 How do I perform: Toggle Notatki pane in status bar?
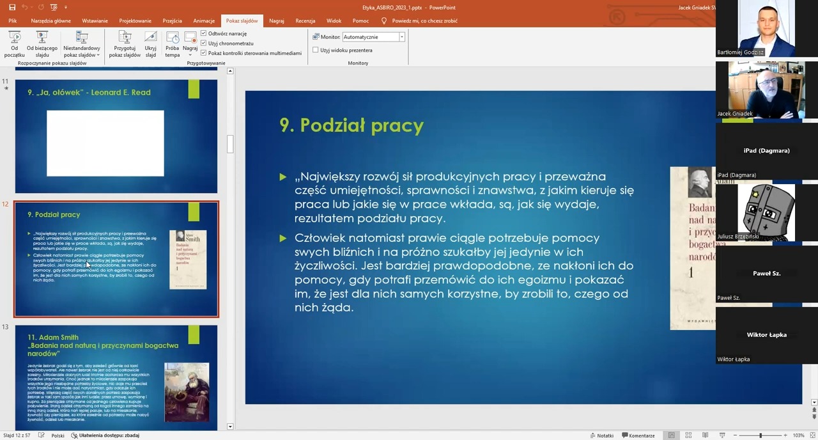601,436
